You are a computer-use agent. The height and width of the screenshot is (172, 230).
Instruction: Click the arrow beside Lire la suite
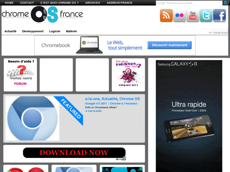86,111
